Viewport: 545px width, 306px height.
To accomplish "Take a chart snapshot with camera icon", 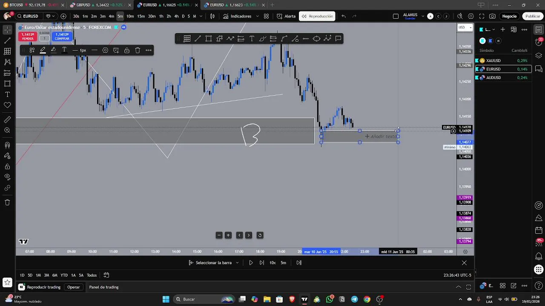I will 492,16.
